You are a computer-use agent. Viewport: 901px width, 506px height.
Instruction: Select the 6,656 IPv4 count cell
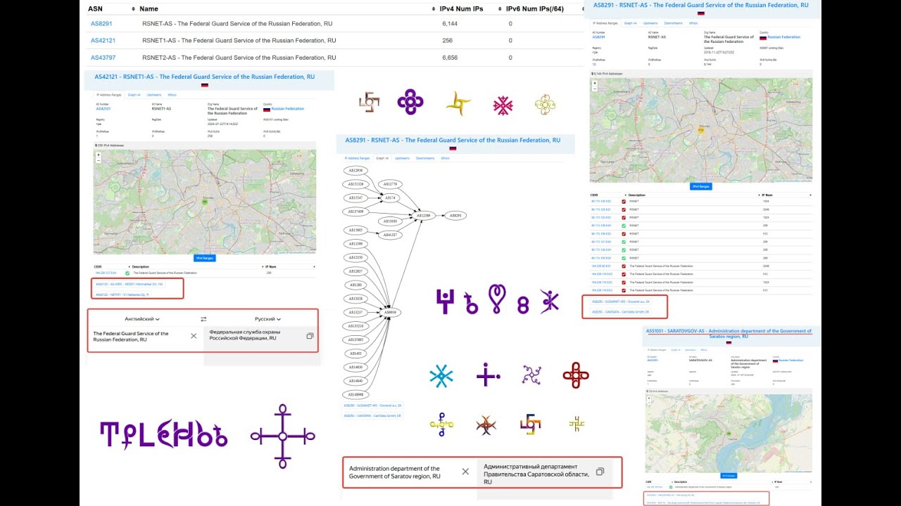click(x=450, y=58)
